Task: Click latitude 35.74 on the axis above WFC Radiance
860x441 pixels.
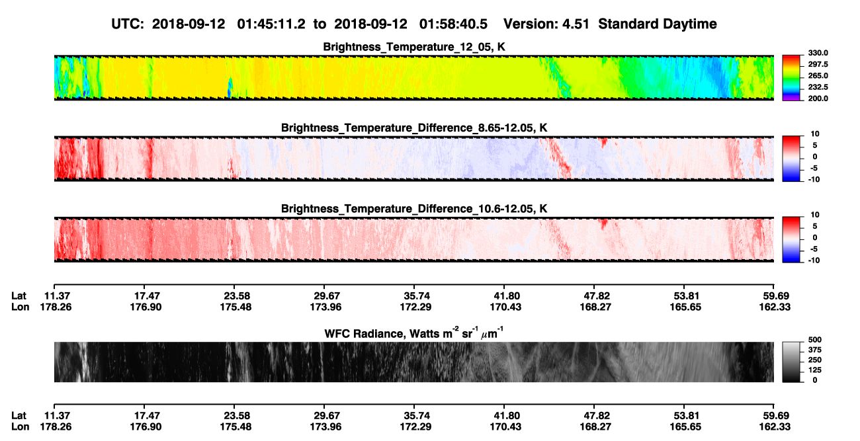Action: tap(414, 296)
